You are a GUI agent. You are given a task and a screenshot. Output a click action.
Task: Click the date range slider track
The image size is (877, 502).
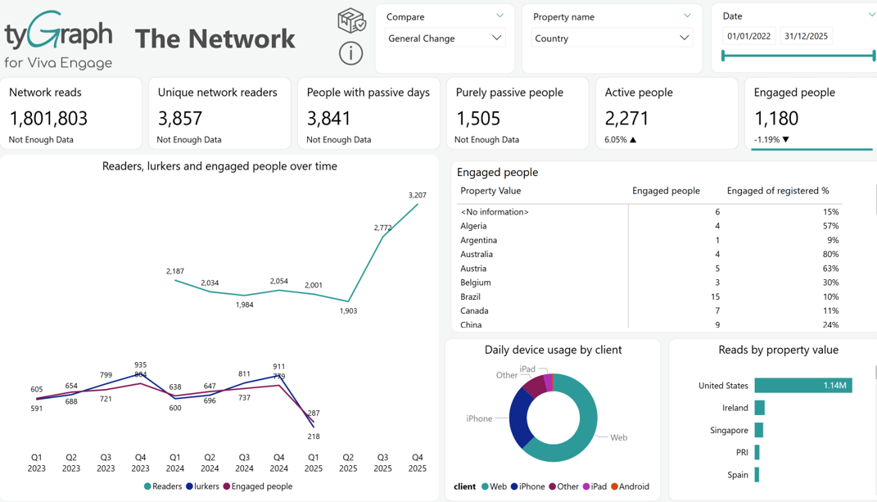pyautogui.click(x=798, y=56)
